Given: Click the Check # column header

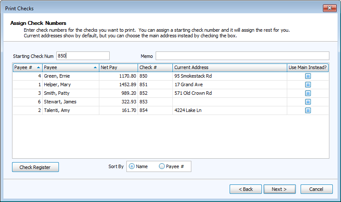Looking at the screenshot, I should (x=155, y=68).
